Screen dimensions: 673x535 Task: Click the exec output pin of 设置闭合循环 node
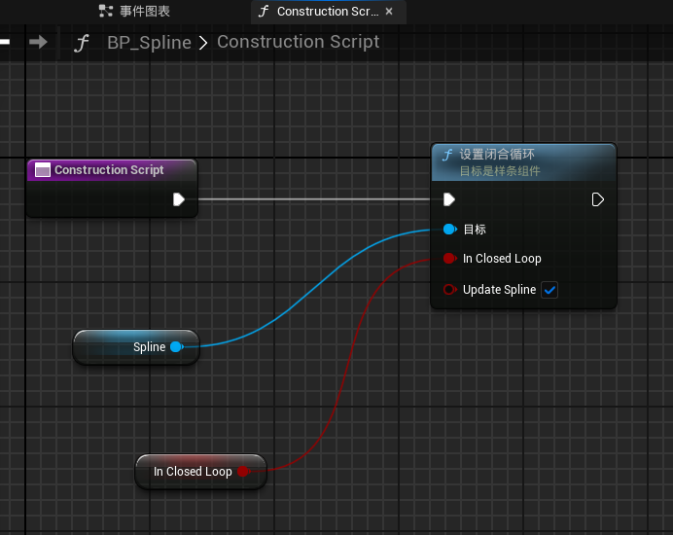[x=597, y=199]
